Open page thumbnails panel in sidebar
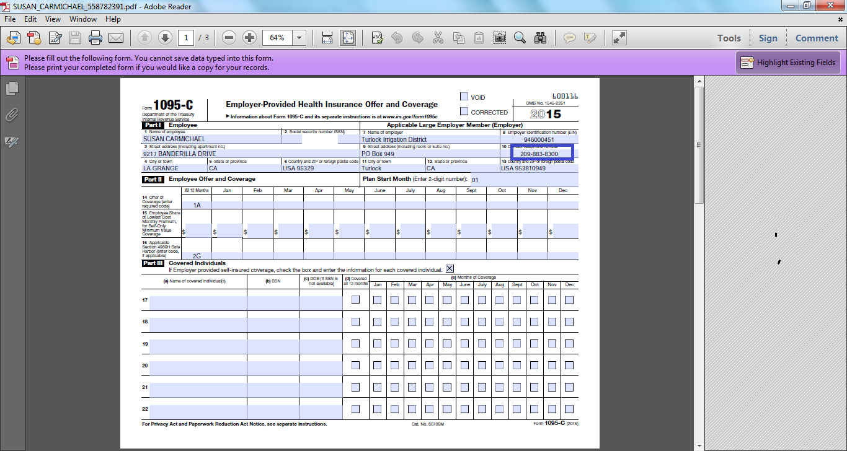847x451 pixels. coord(11,89)
